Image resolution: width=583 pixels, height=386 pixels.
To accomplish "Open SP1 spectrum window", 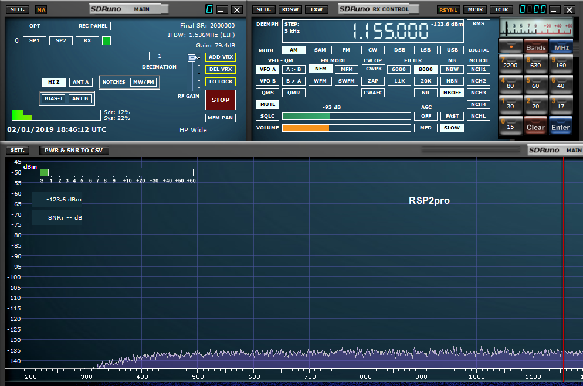I will [35, 40].
